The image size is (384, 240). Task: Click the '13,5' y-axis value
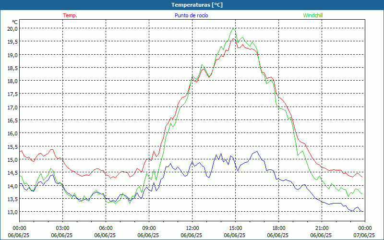12,199
